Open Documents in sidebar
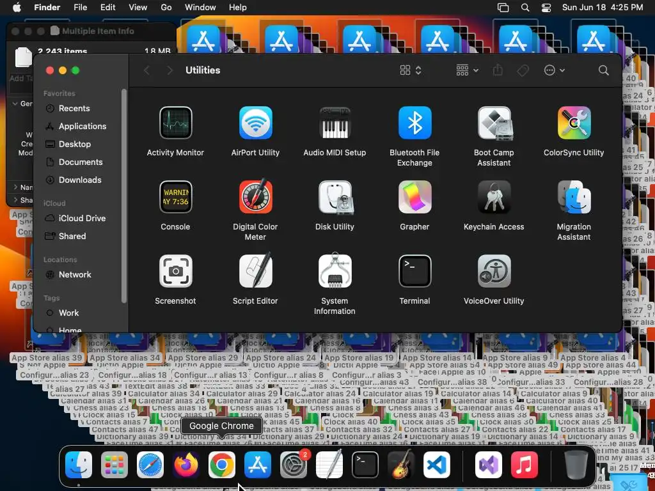The height and width of the screenshot is (491, 655). point(80,162)
